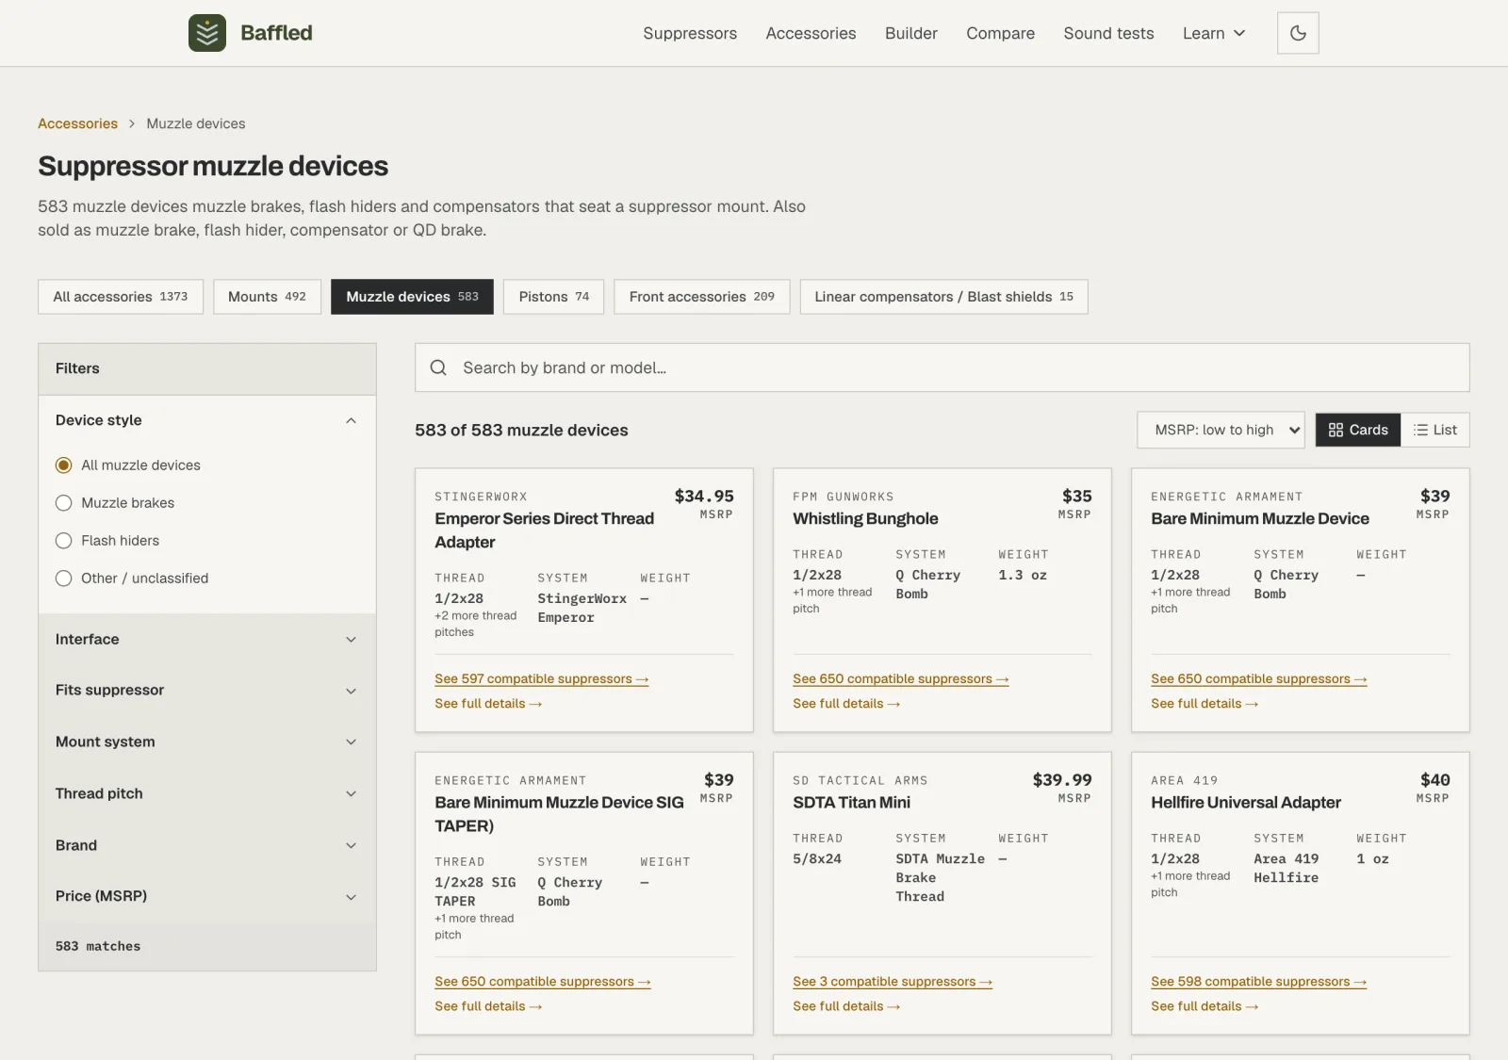See full details for Hellfire Universal Adapter
1508x1060 pixels.
point(1205,1006)
